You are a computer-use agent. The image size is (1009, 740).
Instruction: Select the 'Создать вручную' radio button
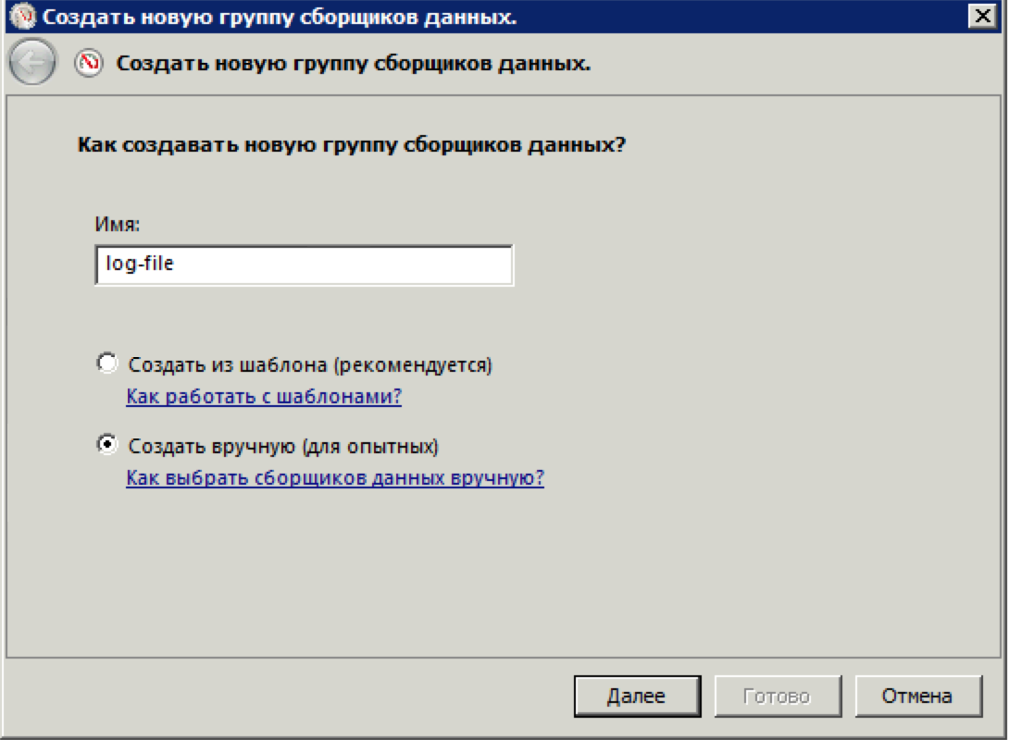[x=107, y=445]
